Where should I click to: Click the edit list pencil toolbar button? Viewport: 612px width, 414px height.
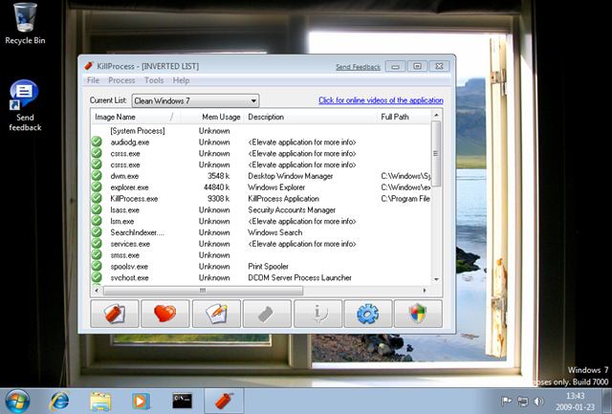[216, 314]
